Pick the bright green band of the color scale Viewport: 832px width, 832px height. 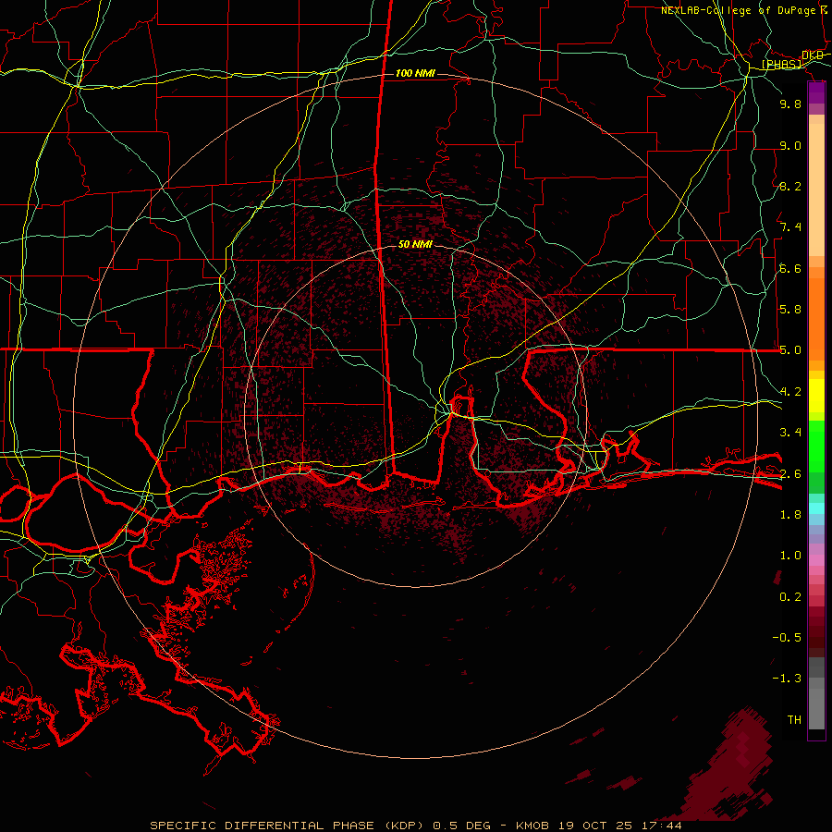pos(816,447)
